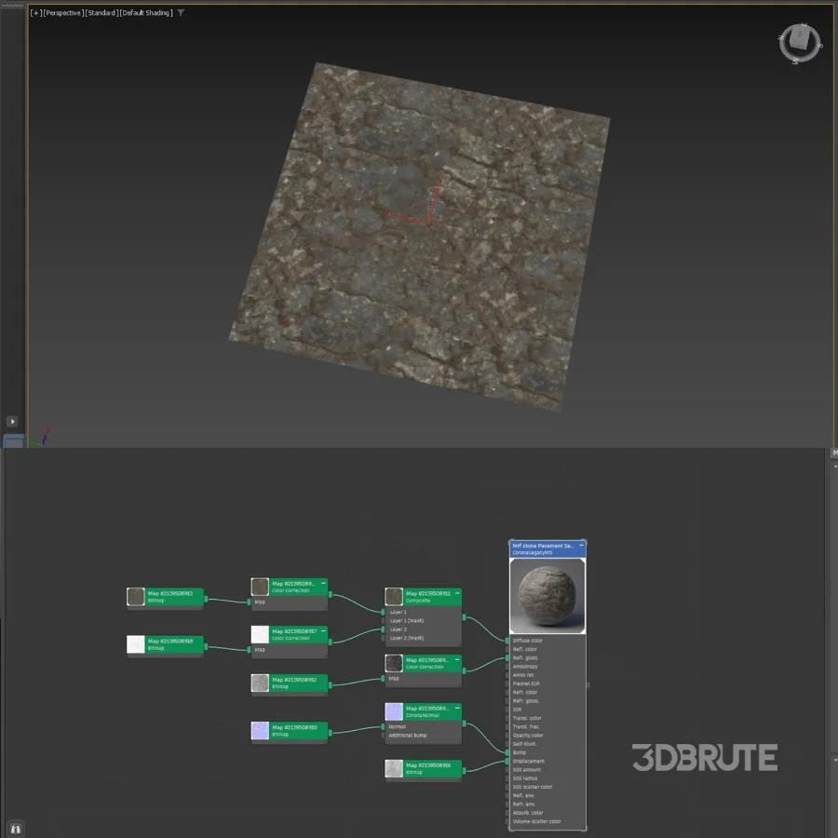Collapse the brown-thumbnail Color Correction node
This screenshot has width=838, height=838.
tap(323, 583)
